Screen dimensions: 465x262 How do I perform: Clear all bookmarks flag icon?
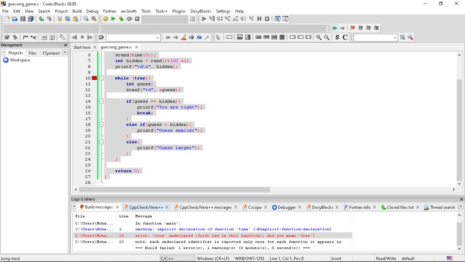tap(376, 28)
